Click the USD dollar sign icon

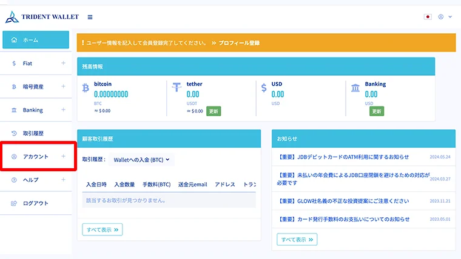pos(264,88)
